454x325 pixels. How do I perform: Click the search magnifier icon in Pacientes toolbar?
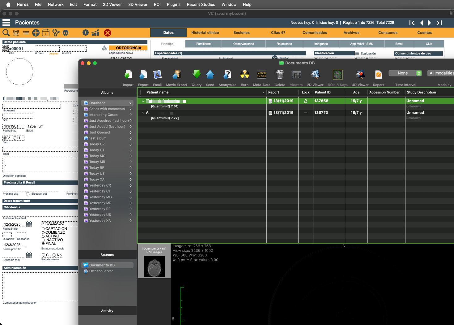point(6,32)
